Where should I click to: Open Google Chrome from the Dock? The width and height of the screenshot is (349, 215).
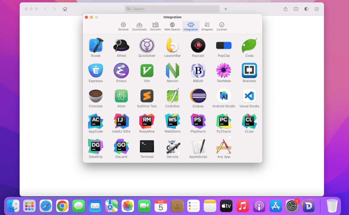62,206
